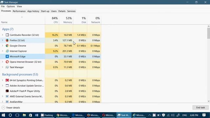Open the View menu
210x118 pixels.
tap(19, 7)
